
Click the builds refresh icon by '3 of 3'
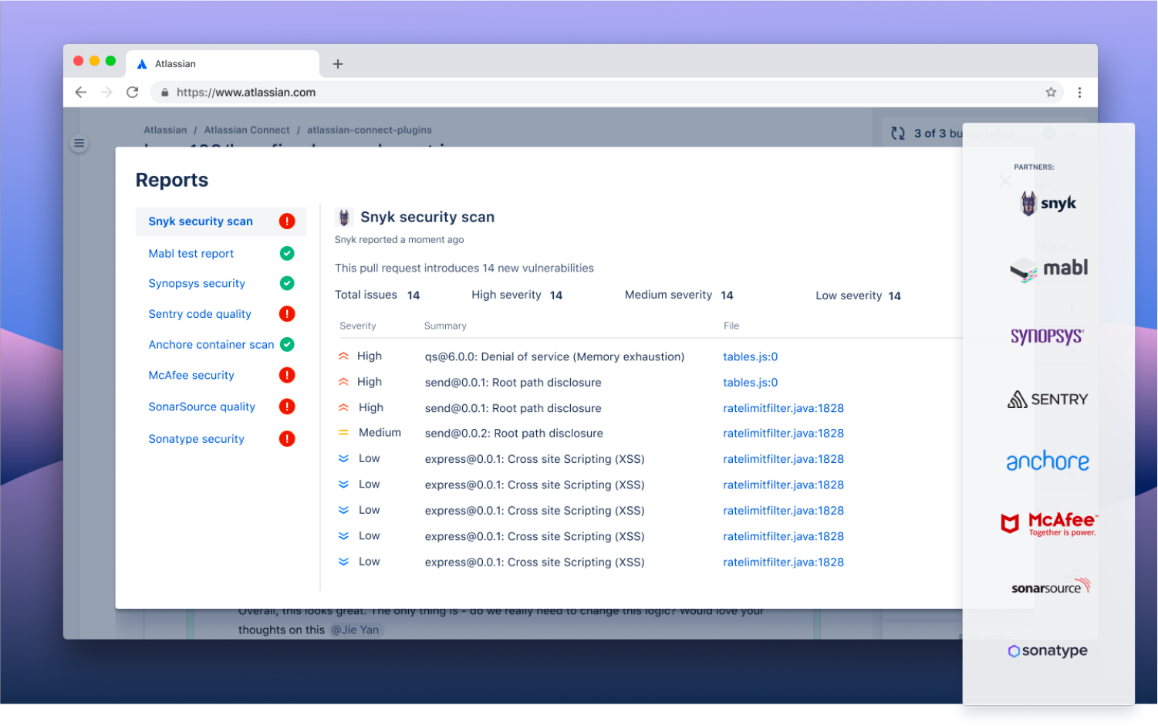(x=898, y=133)
